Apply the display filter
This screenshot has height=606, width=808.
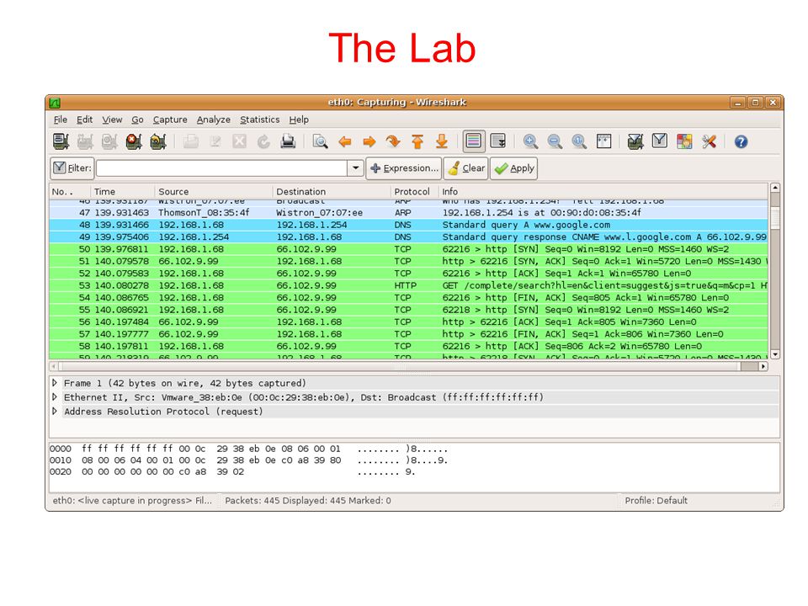tap(513, 168)
